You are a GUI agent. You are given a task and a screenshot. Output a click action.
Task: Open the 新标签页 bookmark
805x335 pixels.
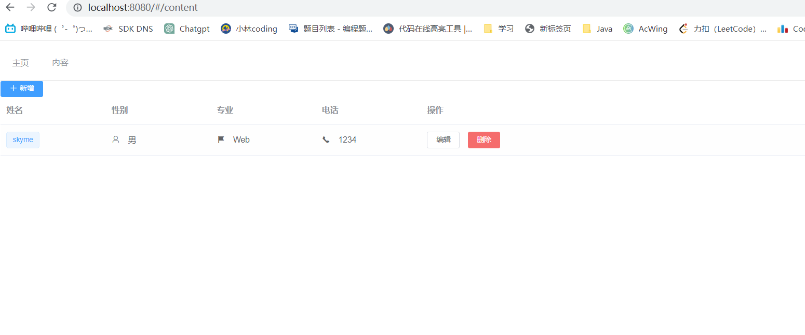[548, 29]
